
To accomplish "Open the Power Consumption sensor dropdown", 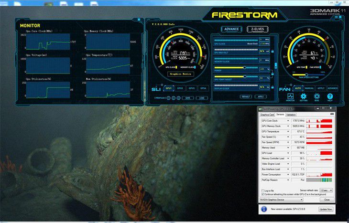I will (x=288, y=174).
